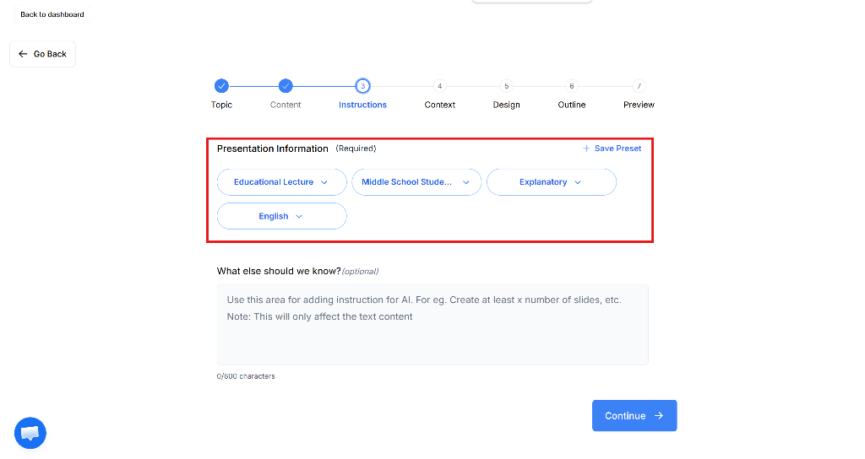Click the completed Topic step checkmark

(x=221, y=86)
